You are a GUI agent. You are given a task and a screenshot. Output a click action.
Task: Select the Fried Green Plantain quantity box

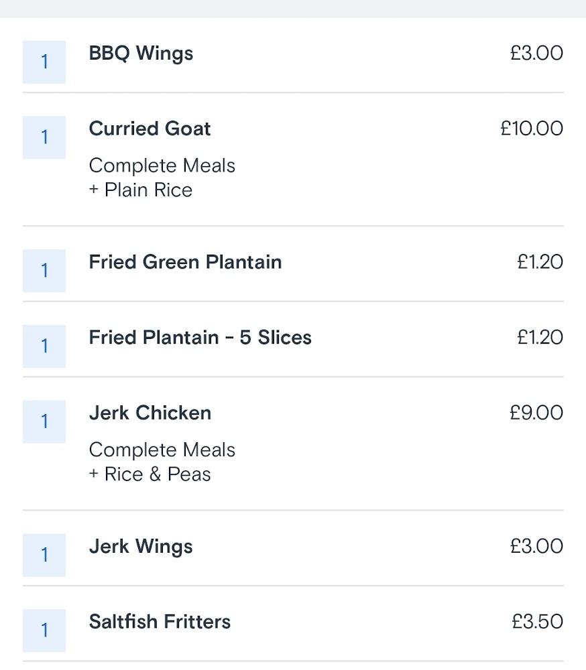(44, 271)
